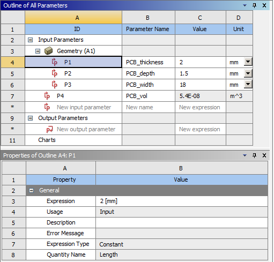Click the Expression Type value Constant
The width and height of the screenshot is (274, 262).
coord(182,244)
